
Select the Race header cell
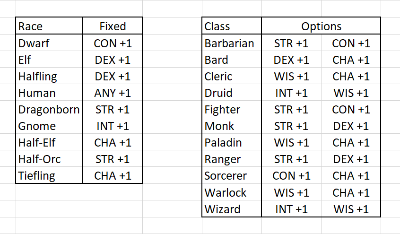[49, 26]
